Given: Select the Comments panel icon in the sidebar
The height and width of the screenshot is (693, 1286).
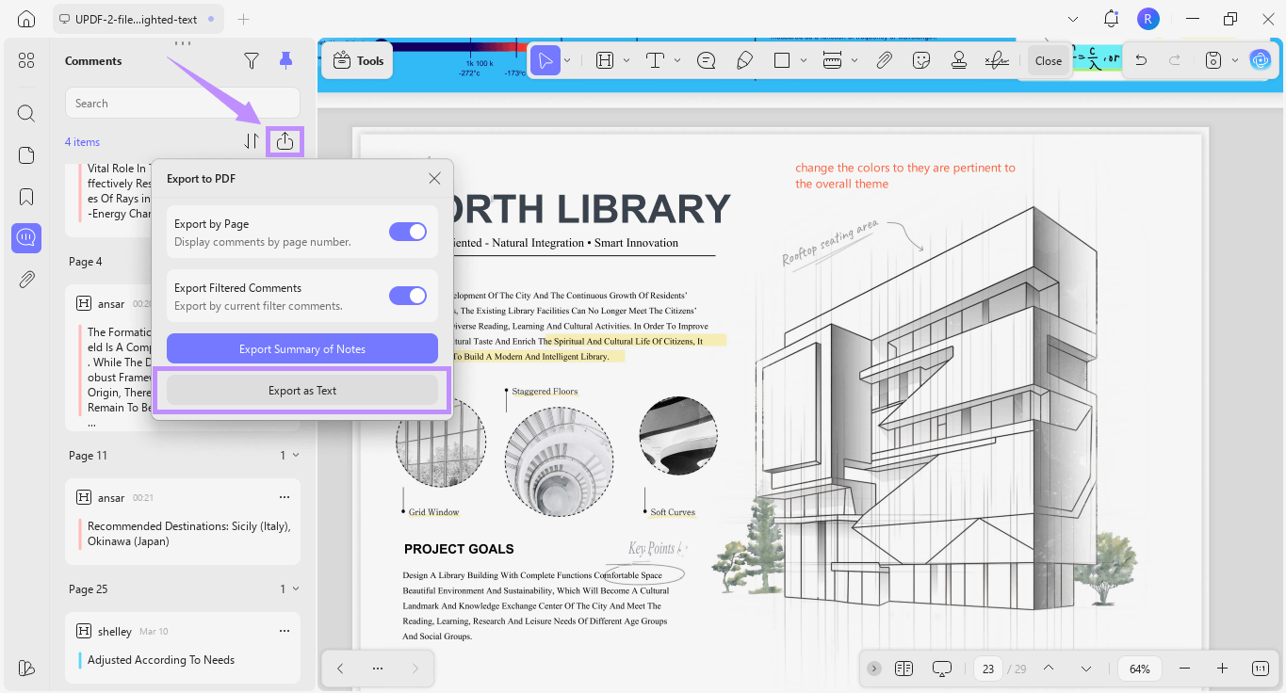Looking at the screenshot, I should [x=26, y=238].
